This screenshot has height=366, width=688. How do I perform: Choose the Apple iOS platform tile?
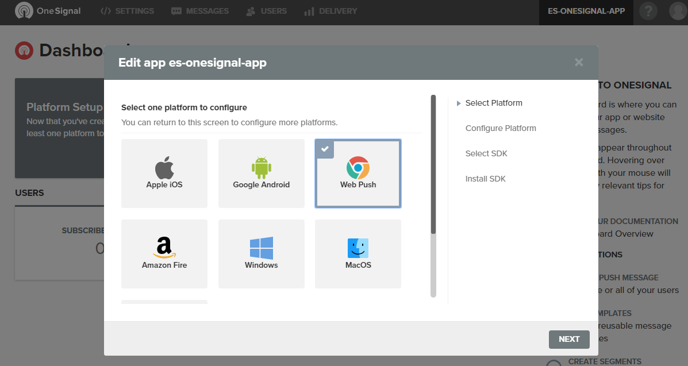click(x=164, y=174)
